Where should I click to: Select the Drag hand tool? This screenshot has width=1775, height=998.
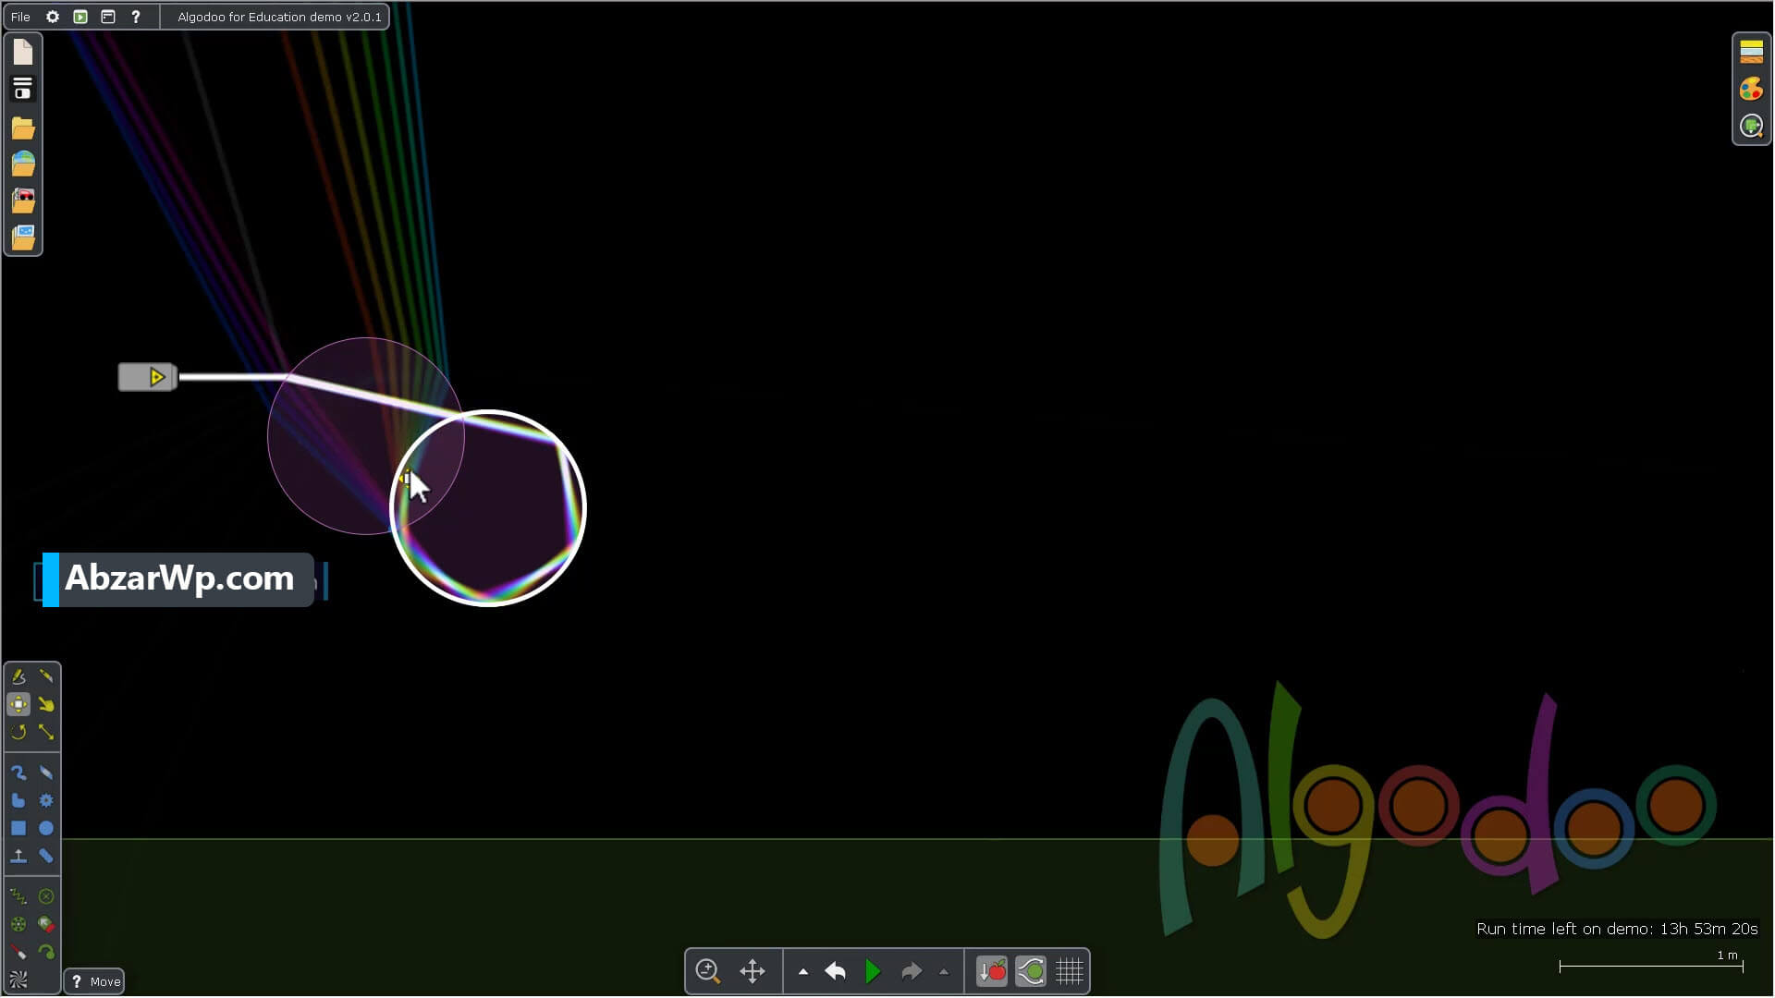coord(46,704)
